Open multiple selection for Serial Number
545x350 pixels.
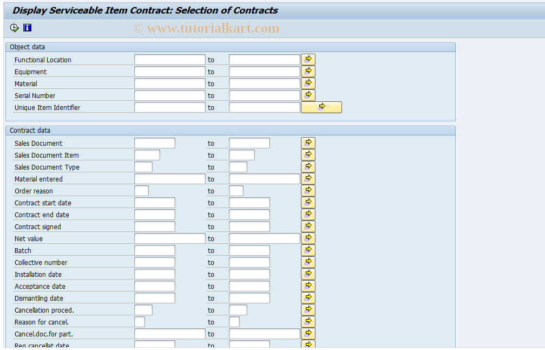click(307, 95)
